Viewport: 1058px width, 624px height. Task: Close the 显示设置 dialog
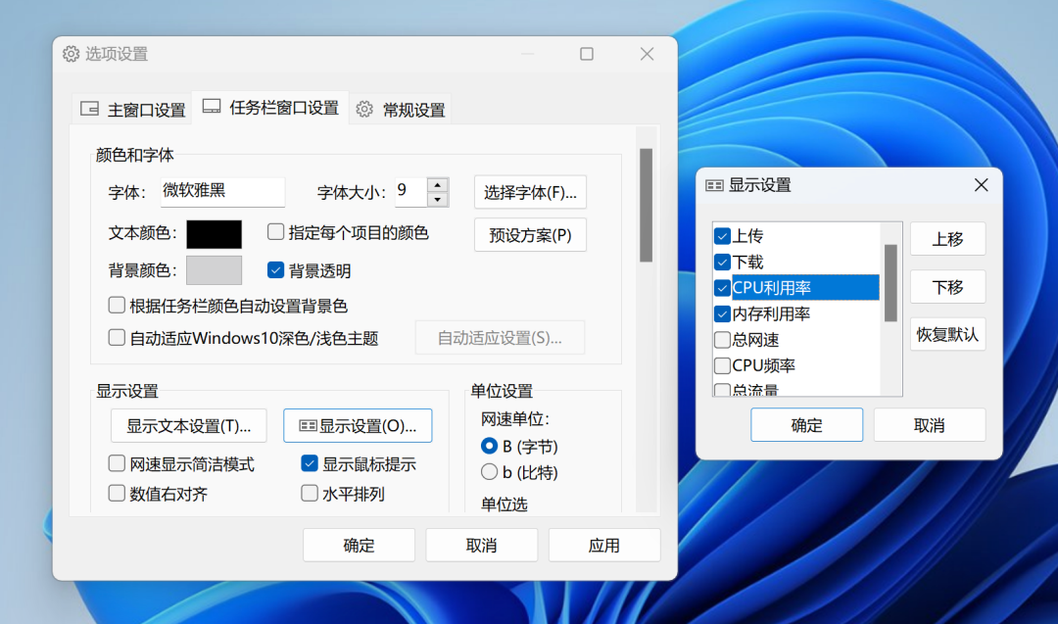point(981,185)
